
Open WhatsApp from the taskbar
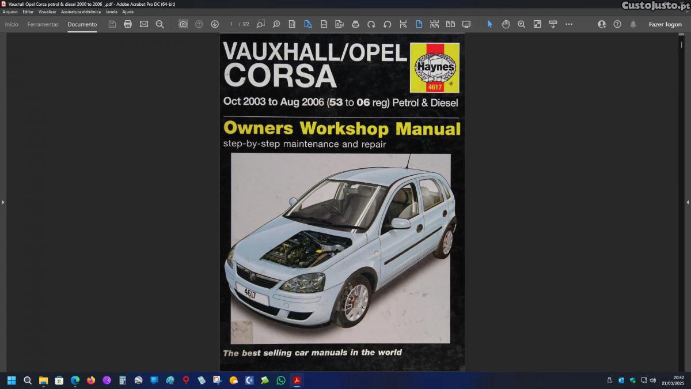coord(281,380)
